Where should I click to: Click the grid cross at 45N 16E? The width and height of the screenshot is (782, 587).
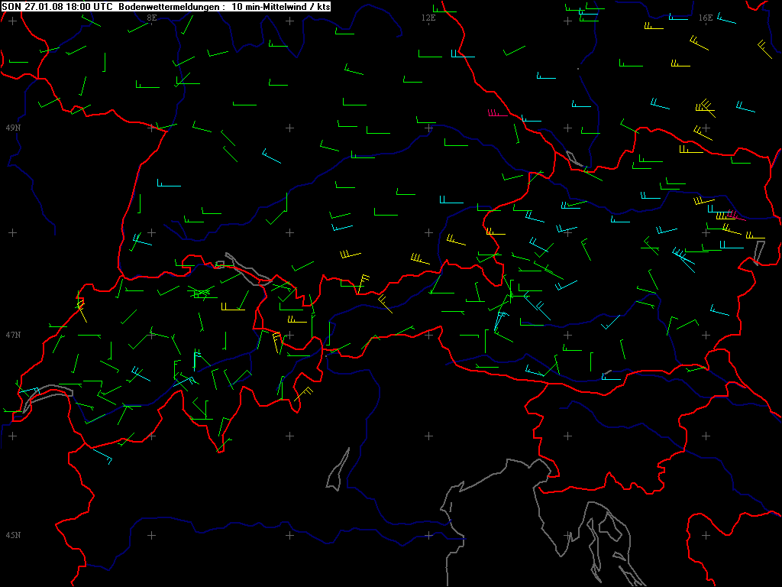coord(706,535)
